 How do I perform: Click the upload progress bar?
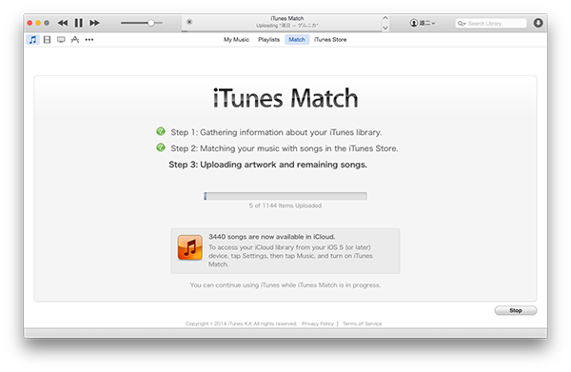pos(285,196)
